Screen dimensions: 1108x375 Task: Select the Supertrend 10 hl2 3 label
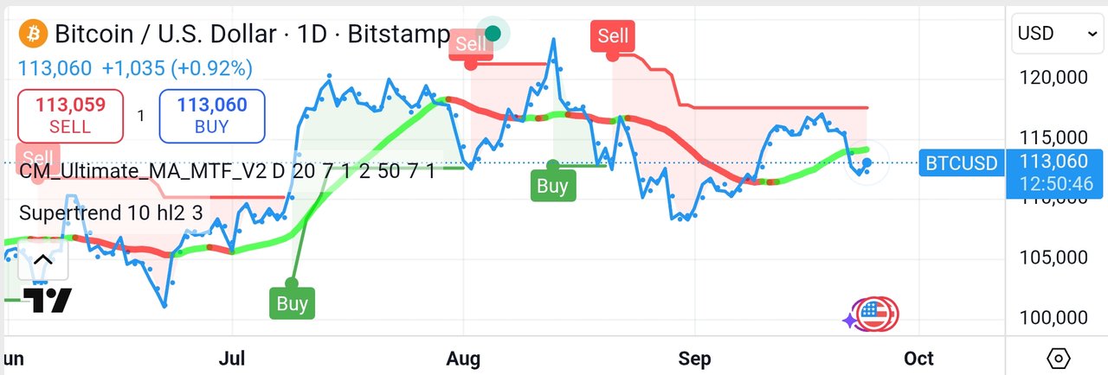click(111, 213)
